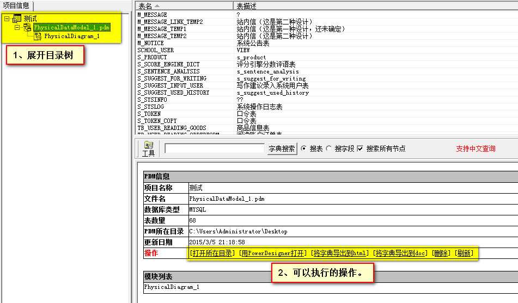
Task: Collapse the 测试 project tree node
Action: [x=7, y=19]
